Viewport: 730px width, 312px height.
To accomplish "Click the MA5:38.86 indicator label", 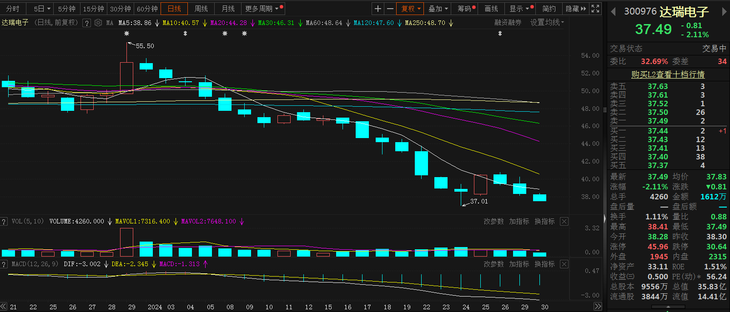I will (135, 23).
